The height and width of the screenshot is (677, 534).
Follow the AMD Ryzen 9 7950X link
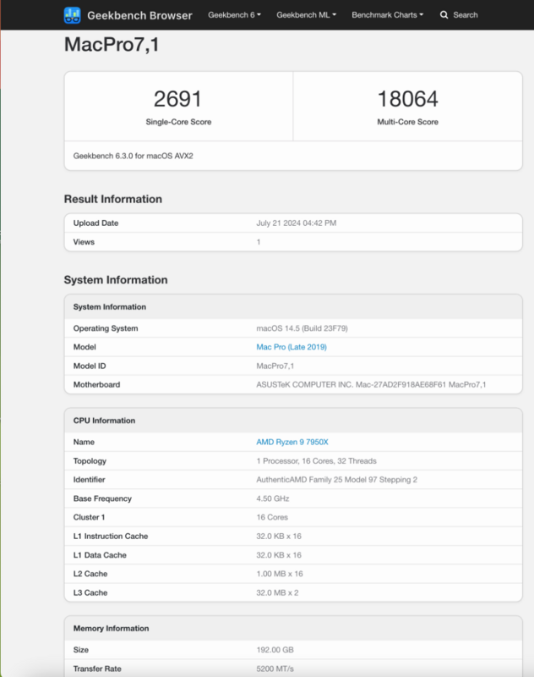click(x=291, y=442)
